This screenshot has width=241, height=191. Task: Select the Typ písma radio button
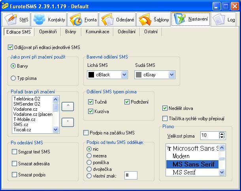tap(13, 78)
